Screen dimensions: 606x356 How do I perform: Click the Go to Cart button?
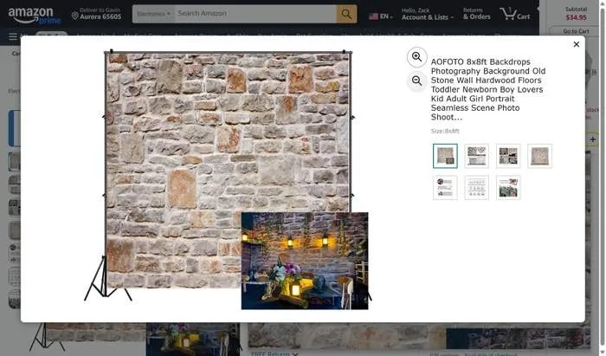pos(576,31)
